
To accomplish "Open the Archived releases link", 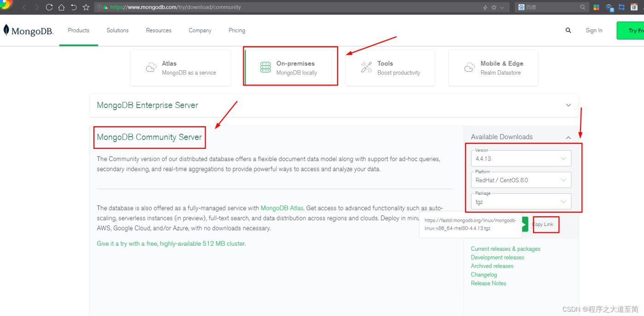I will [492, 266].
